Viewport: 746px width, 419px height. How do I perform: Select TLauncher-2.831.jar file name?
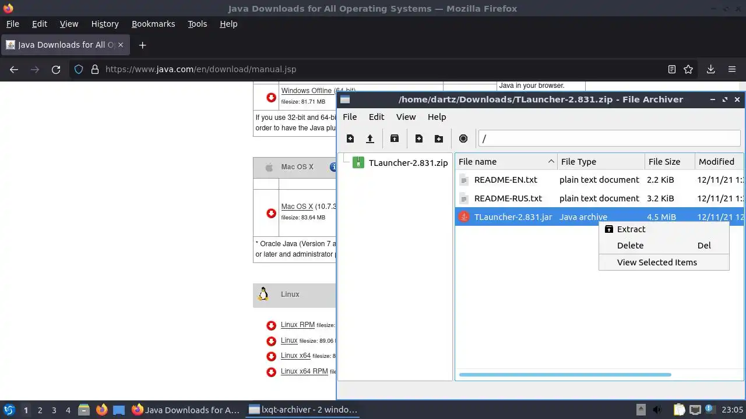(513, 217)
